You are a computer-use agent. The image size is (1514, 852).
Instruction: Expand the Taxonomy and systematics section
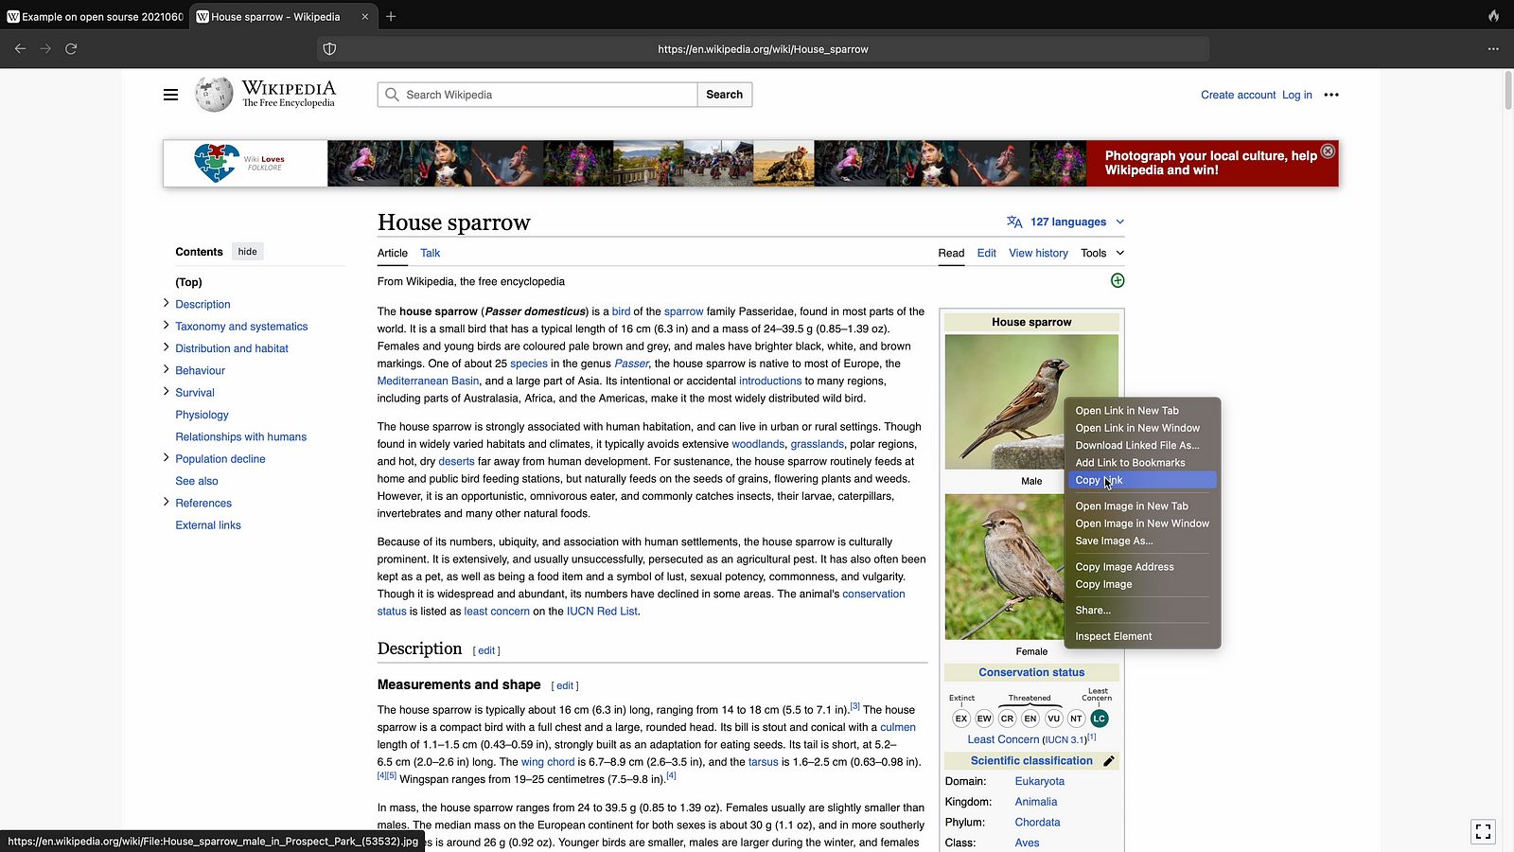166,326
